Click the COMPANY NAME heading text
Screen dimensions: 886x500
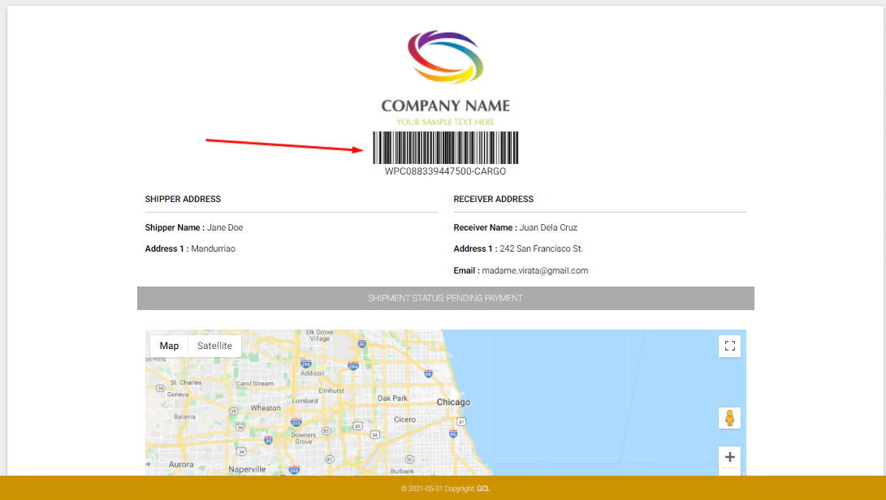[445, 106]
